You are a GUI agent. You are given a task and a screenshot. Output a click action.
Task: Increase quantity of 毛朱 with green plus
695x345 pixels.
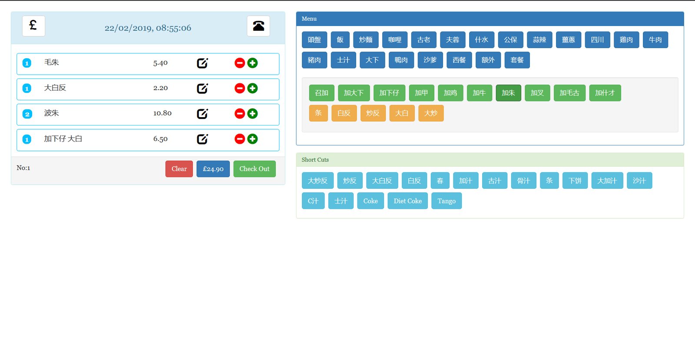point(252,63)
